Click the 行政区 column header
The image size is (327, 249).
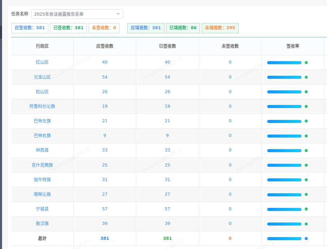[x=42, y=46]
